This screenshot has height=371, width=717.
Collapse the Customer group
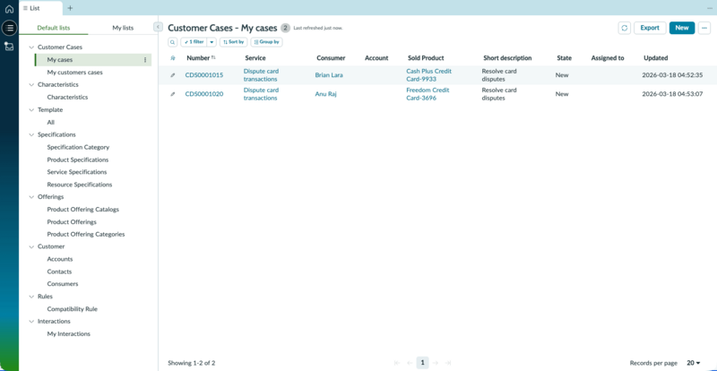31,246
